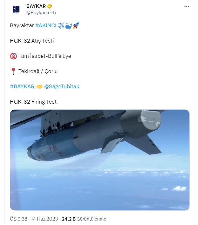Play the HGK-82 bomb video
Viewport: 198px width, 225px height.
pyautogui.click(x=100, y=160)
